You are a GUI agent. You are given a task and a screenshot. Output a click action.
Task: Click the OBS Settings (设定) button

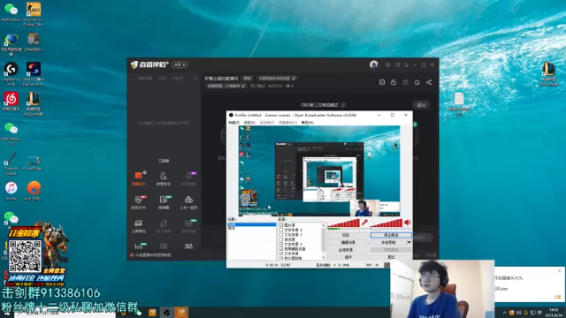(348, 235)
